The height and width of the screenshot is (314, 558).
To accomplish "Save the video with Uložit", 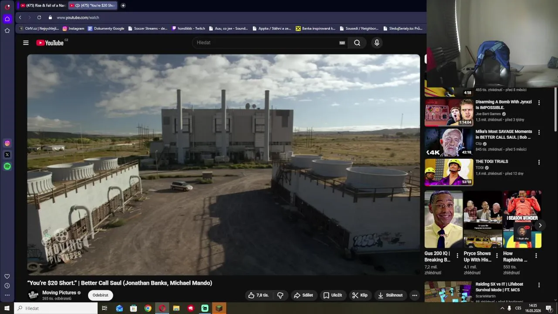I will pos(332,295).
